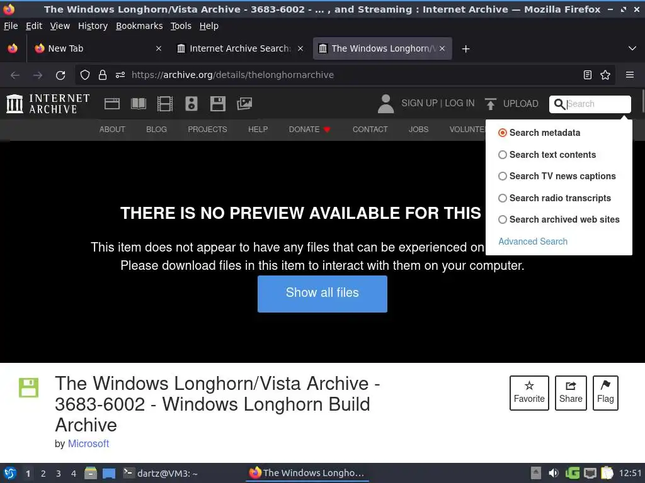Click the upload arrow icon
This screenshot has height=483, width=645.
point(490,104)
